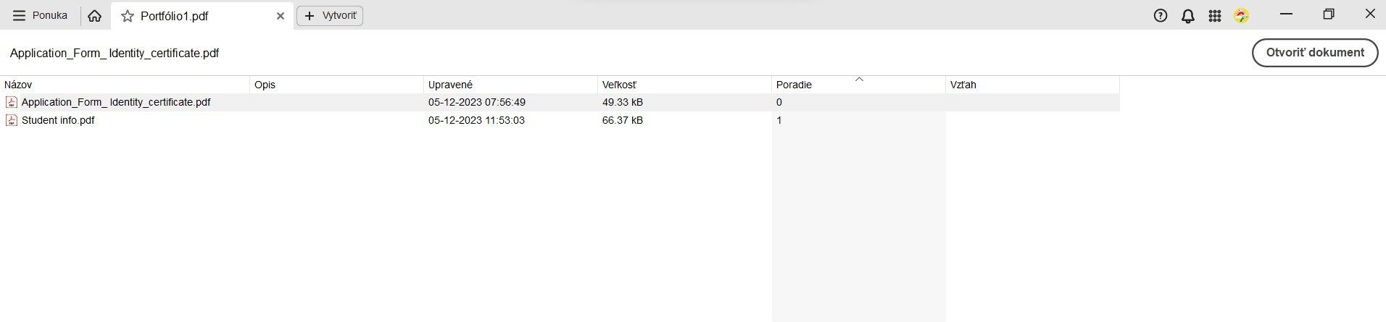Open the notifications bell
The height and width of the screenshot is (322, 1386).
1187,16
